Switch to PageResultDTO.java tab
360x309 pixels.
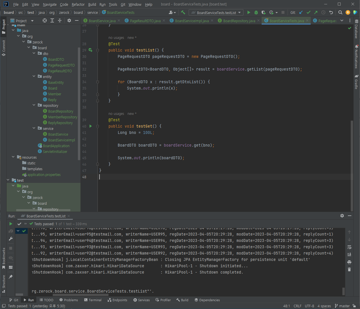tap(145, 21)
